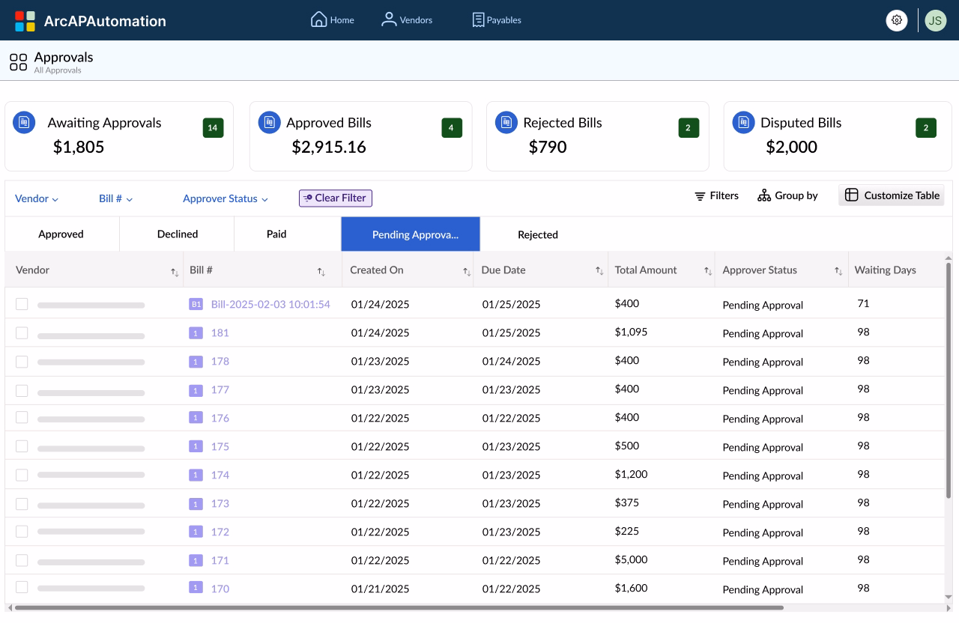This screenshot has height=623, width=959.
Task: Check the checkbox for bill 172 row
Action: (22, 532)
